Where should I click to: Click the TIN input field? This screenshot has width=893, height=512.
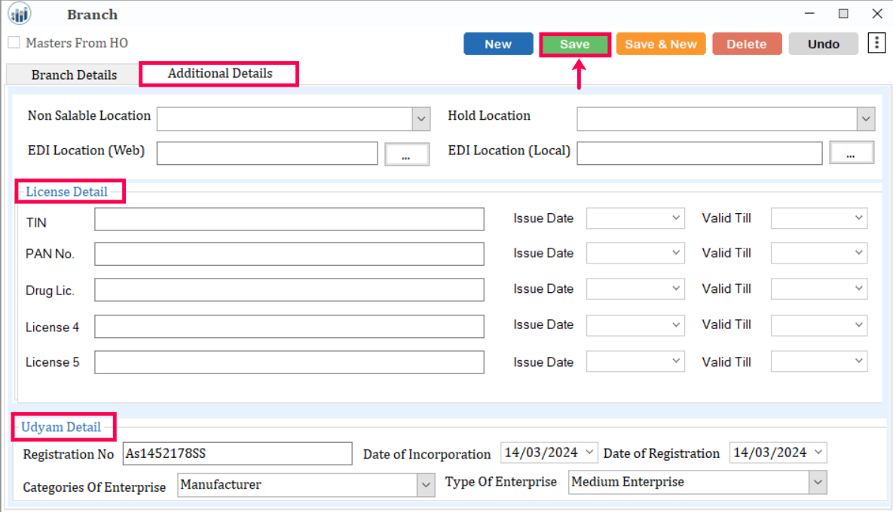point(289,219)
